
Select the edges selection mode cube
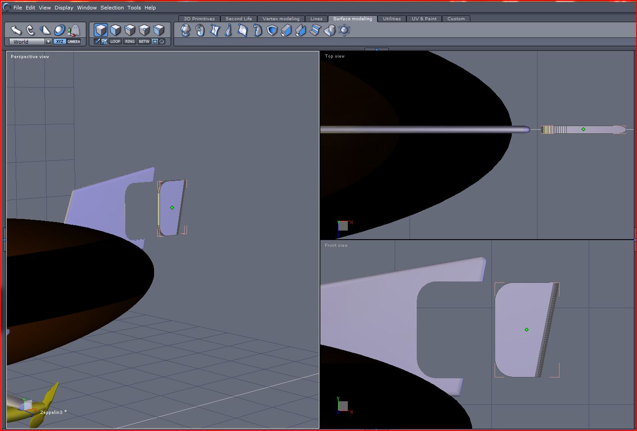130,30
